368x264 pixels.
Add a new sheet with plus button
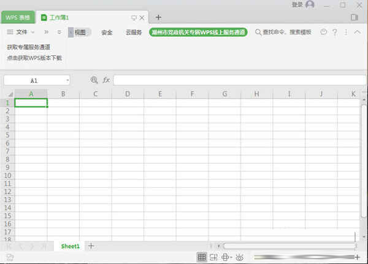tap(91, 246)
